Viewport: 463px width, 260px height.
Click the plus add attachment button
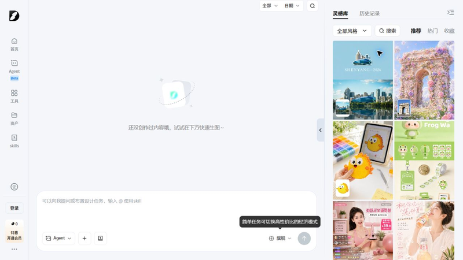point(84,238)
